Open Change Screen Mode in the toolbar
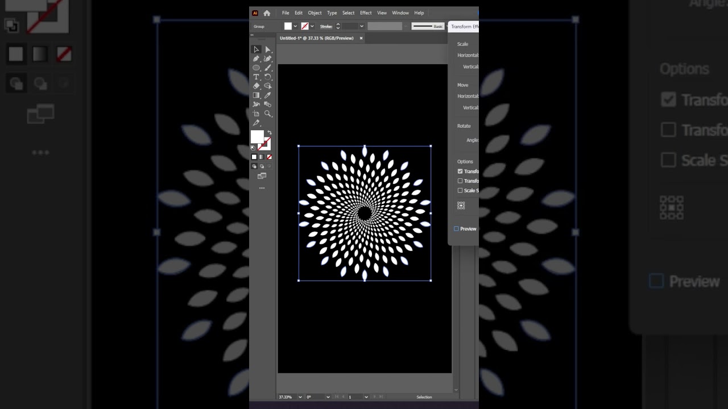The image size is (728, 409). pos(262,176)
